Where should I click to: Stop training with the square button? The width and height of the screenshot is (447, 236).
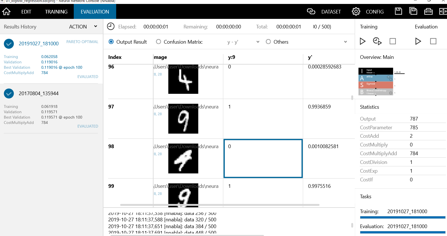[392, 41]
